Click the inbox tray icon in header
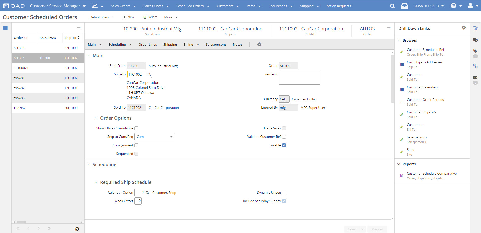The width and height of the screenshot is (481, 233). click(x=404, y=6)
